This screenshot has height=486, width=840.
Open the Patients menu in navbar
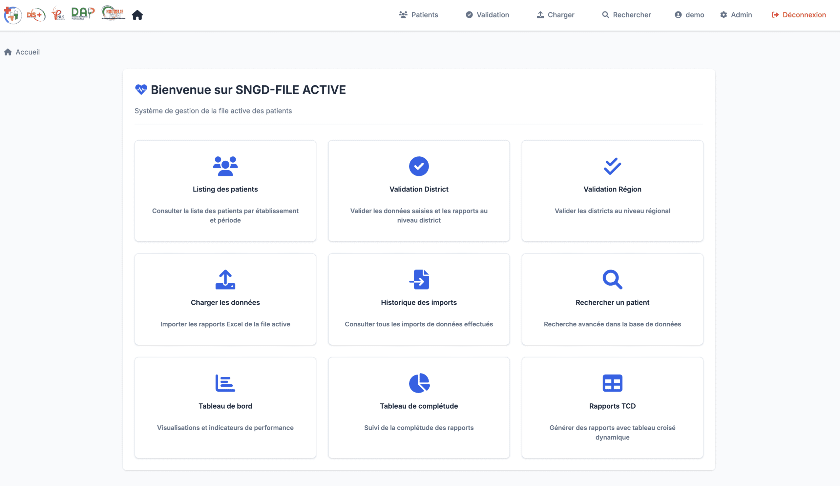[x=418, y=15]
